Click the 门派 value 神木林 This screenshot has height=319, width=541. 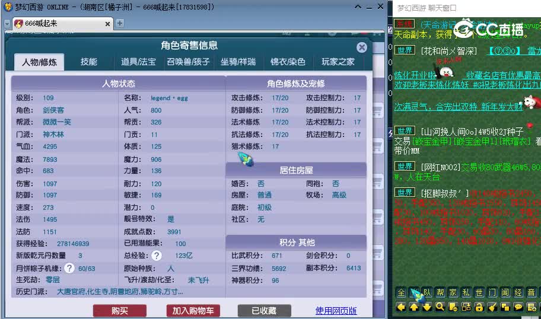point(53,134)
